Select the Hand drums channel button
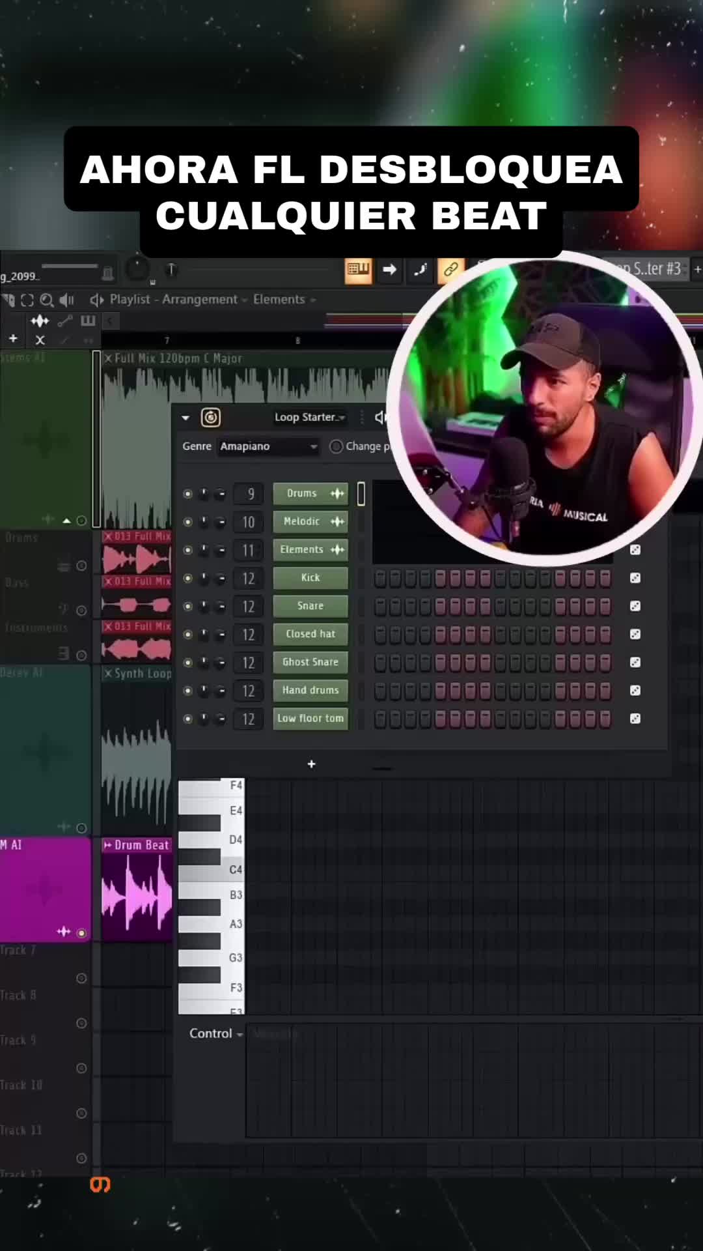Image resolution: width=703 pixels, height=1251 pixels. pos(310,689)
